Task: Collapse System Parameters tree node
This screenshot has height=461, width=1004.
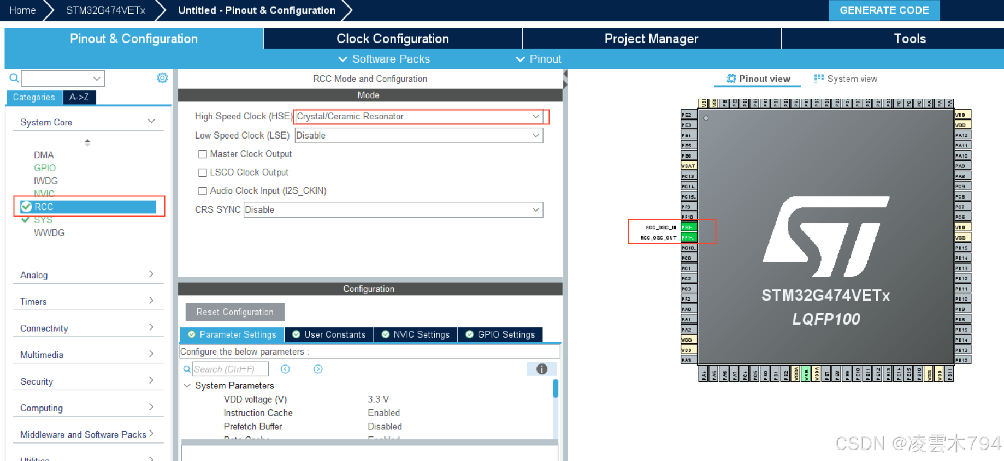Action: [187, 385]
